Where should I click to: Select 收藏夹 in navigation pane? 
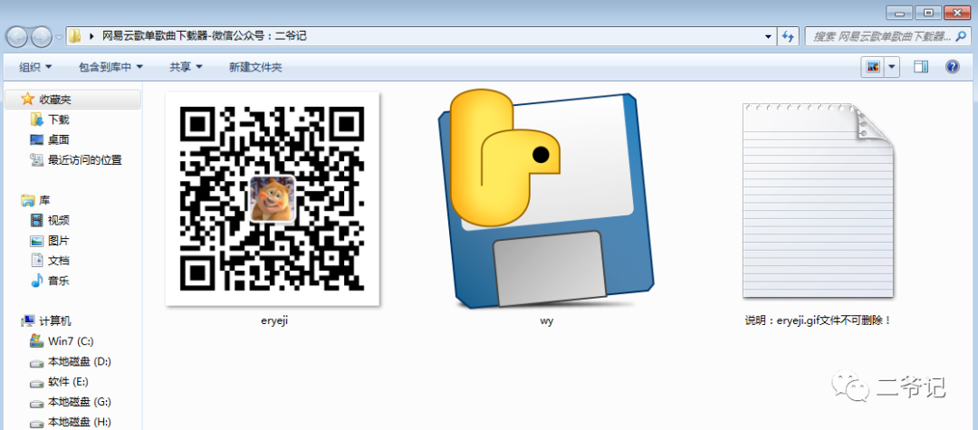tap(73, 100)
